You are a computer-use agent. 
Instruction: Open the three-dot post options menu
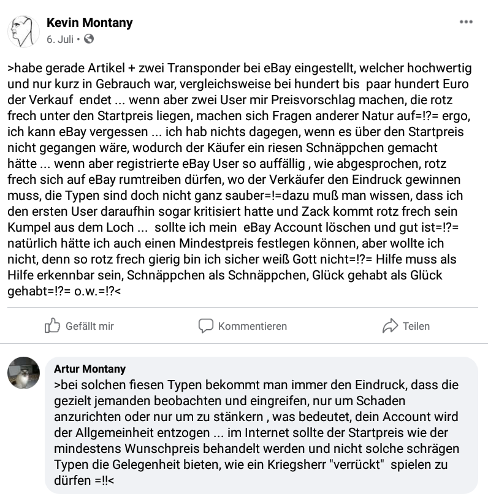click(x=466, y=21)
